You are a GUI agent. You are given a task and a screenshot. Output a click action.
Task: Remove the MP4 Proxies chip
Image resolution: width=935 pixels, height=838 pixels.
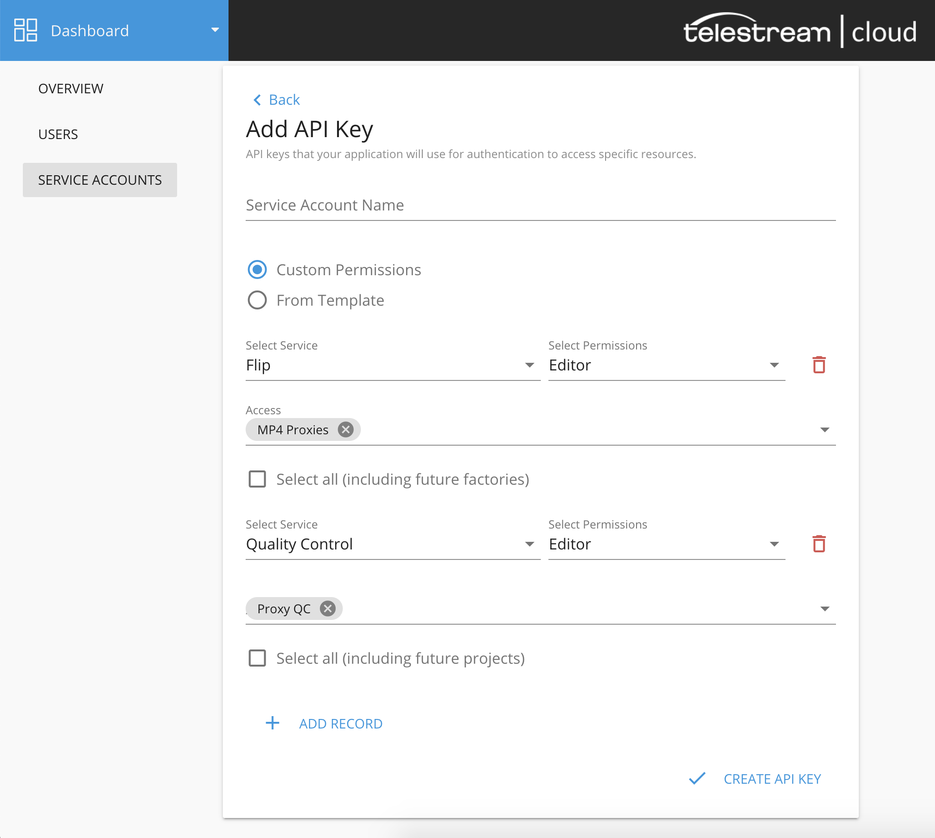pos(346,429)
